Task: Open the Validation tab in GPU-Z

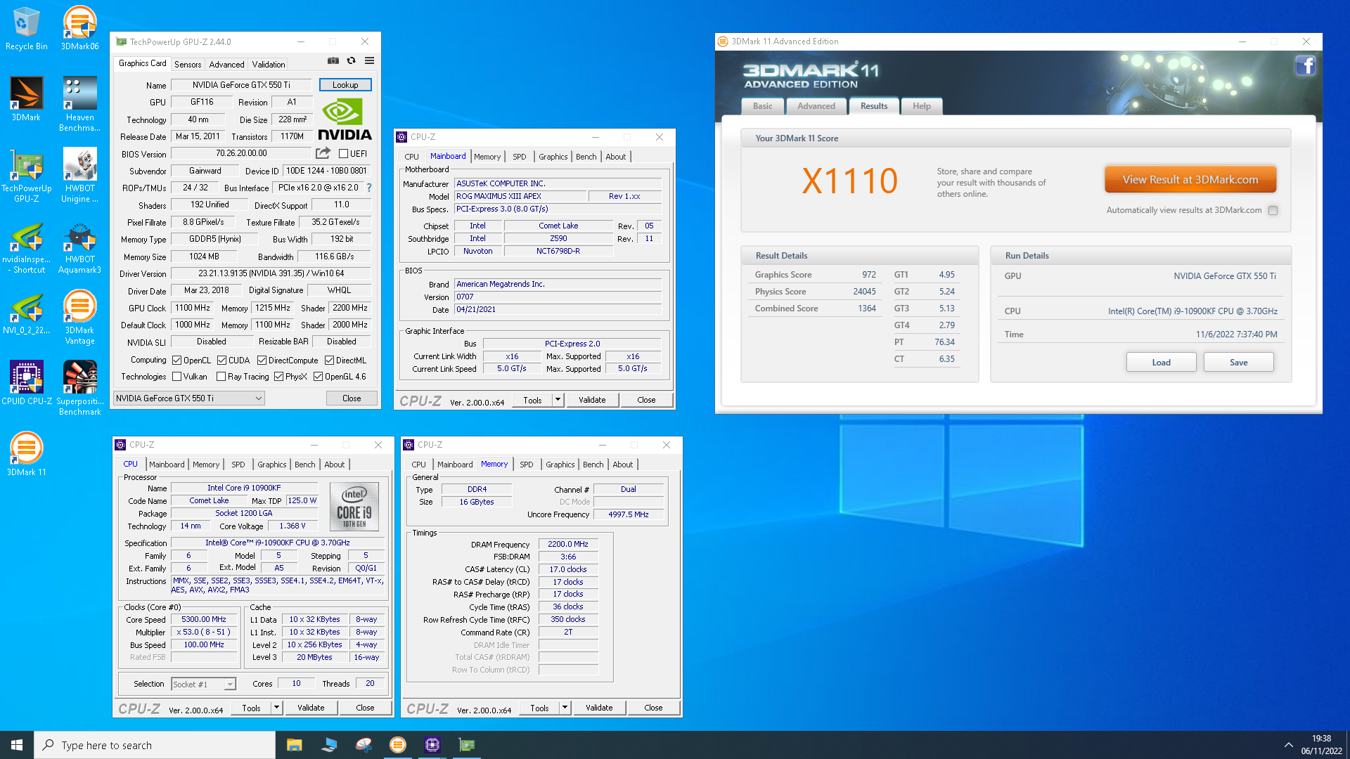Action: coord(269,64)
